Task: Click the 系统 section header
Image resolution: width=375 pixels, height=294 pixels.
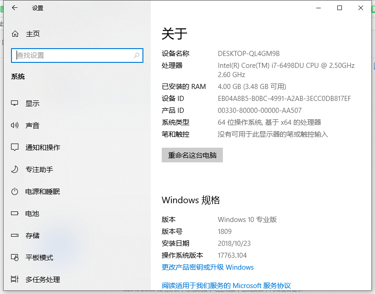Action: (18, 77)
